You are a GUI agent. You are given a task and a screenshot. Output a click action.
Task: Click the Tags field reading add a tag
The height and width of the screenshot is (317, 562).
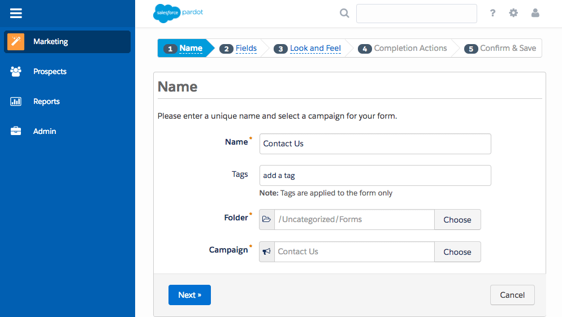coord(375,176)
